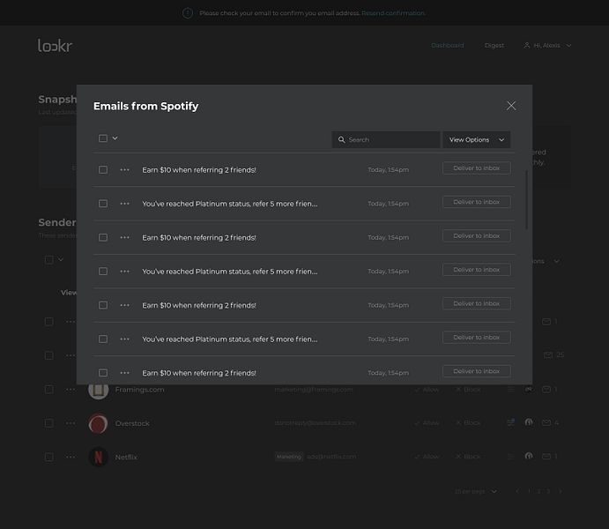
Task: Deliver topmost Earn $10 email to inbox
Action: point(477,168)
